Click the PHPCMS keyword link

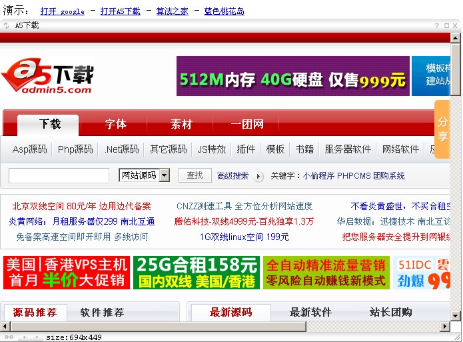354,176
